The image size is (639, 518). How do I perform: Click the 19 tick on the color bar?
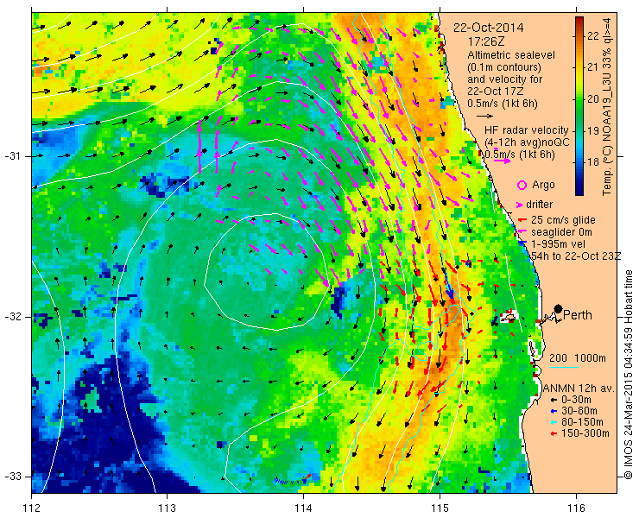(594, 131)
